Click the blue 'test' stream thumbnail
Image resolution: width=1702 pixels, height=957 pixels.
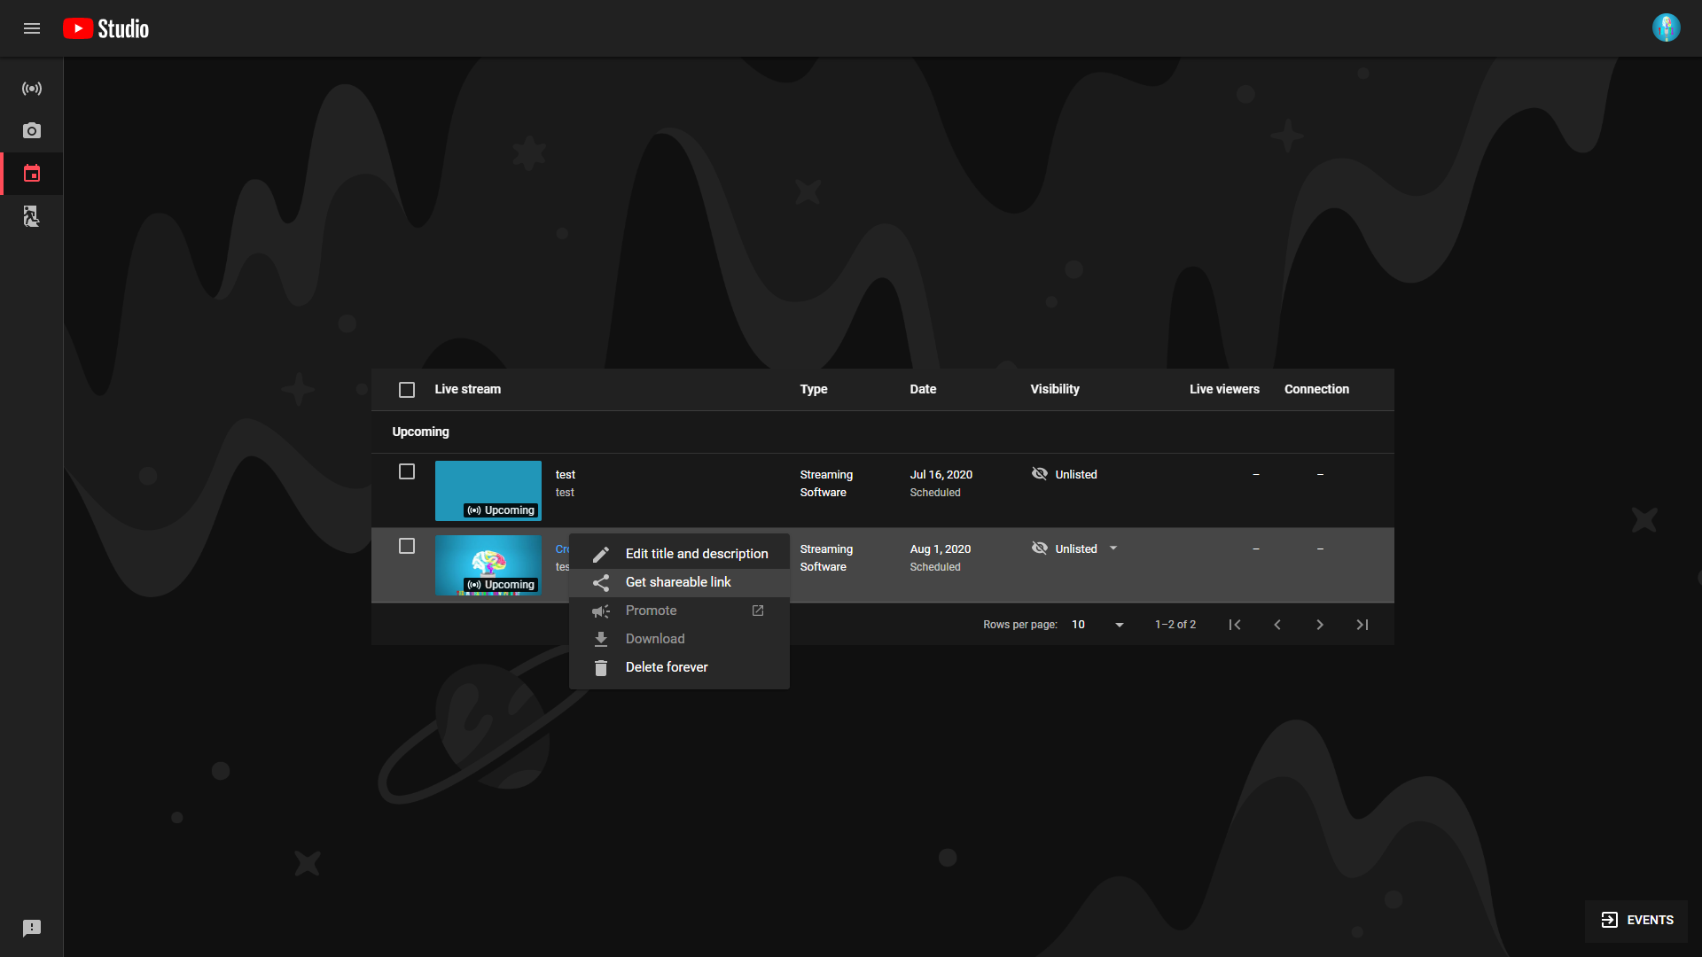point(488,491)
